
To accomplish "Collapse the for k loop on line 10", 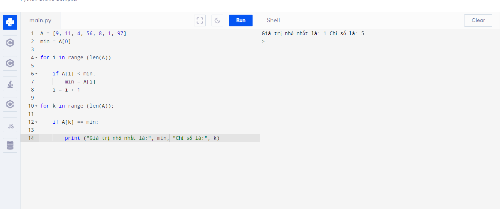I will 36,106.
